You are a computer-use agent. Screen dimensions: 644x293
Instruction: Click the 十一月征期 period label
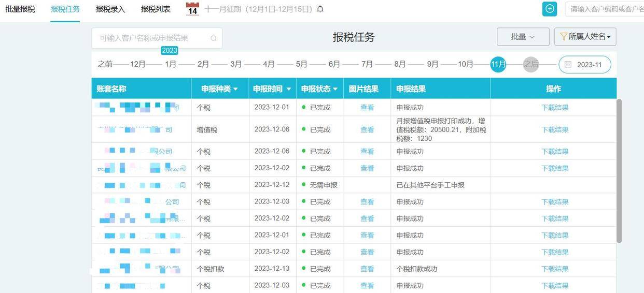click(x=259, y=9)
